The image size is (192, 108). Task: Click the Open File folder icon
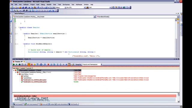point(20,7)
